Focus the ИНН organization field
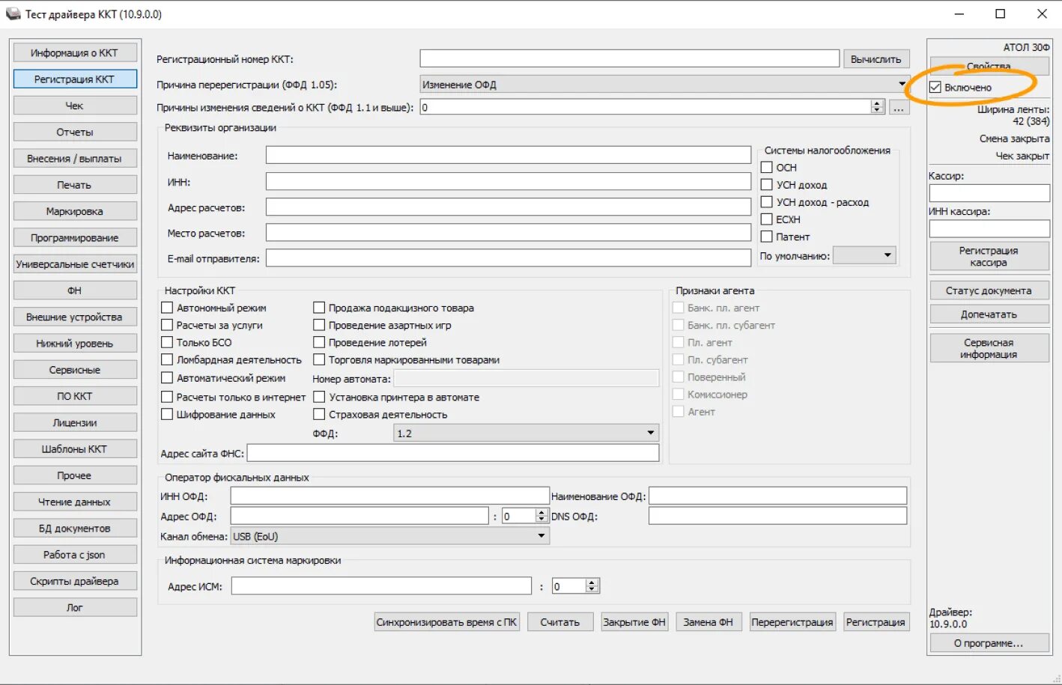1062x685 pixels. point(509,181)
